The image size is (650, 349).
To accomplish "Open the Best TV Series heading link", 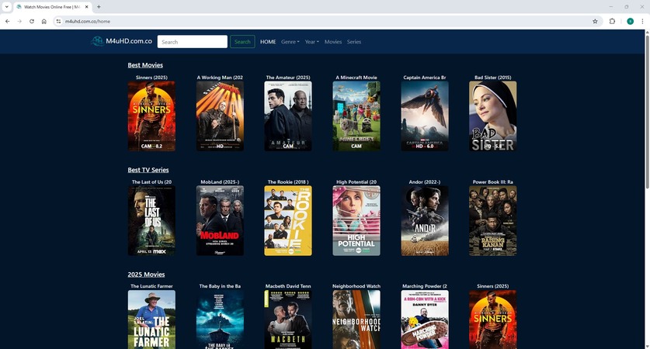I will click(x=148, y=170).
